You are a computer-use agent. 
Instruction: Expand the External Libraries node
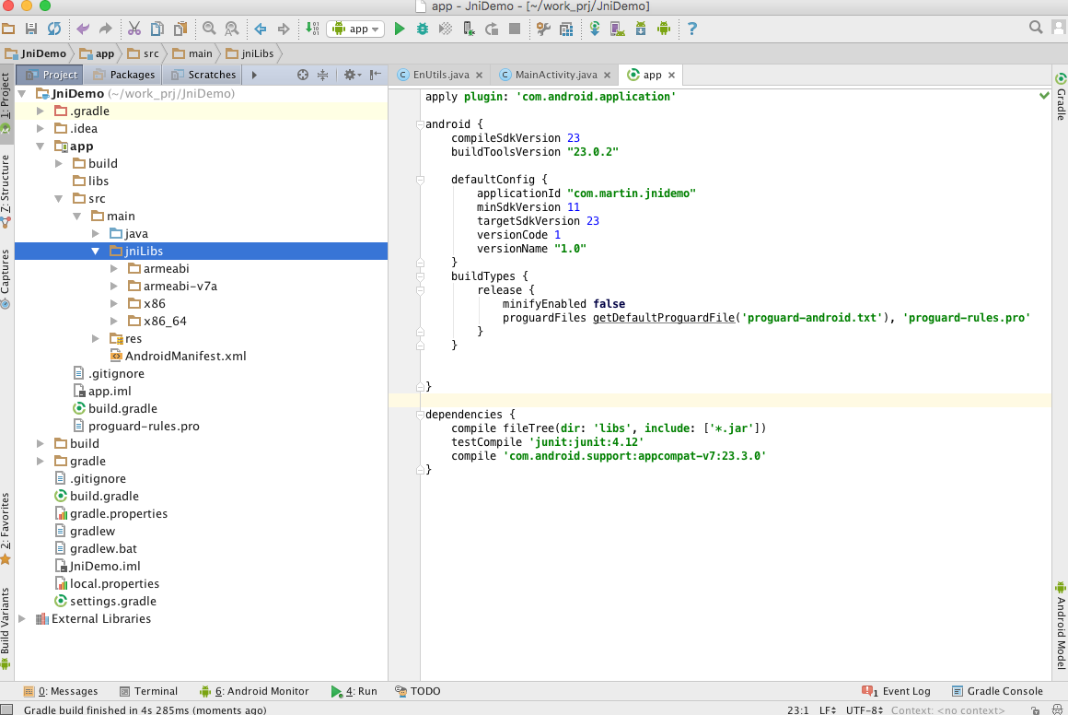[22, 619]
